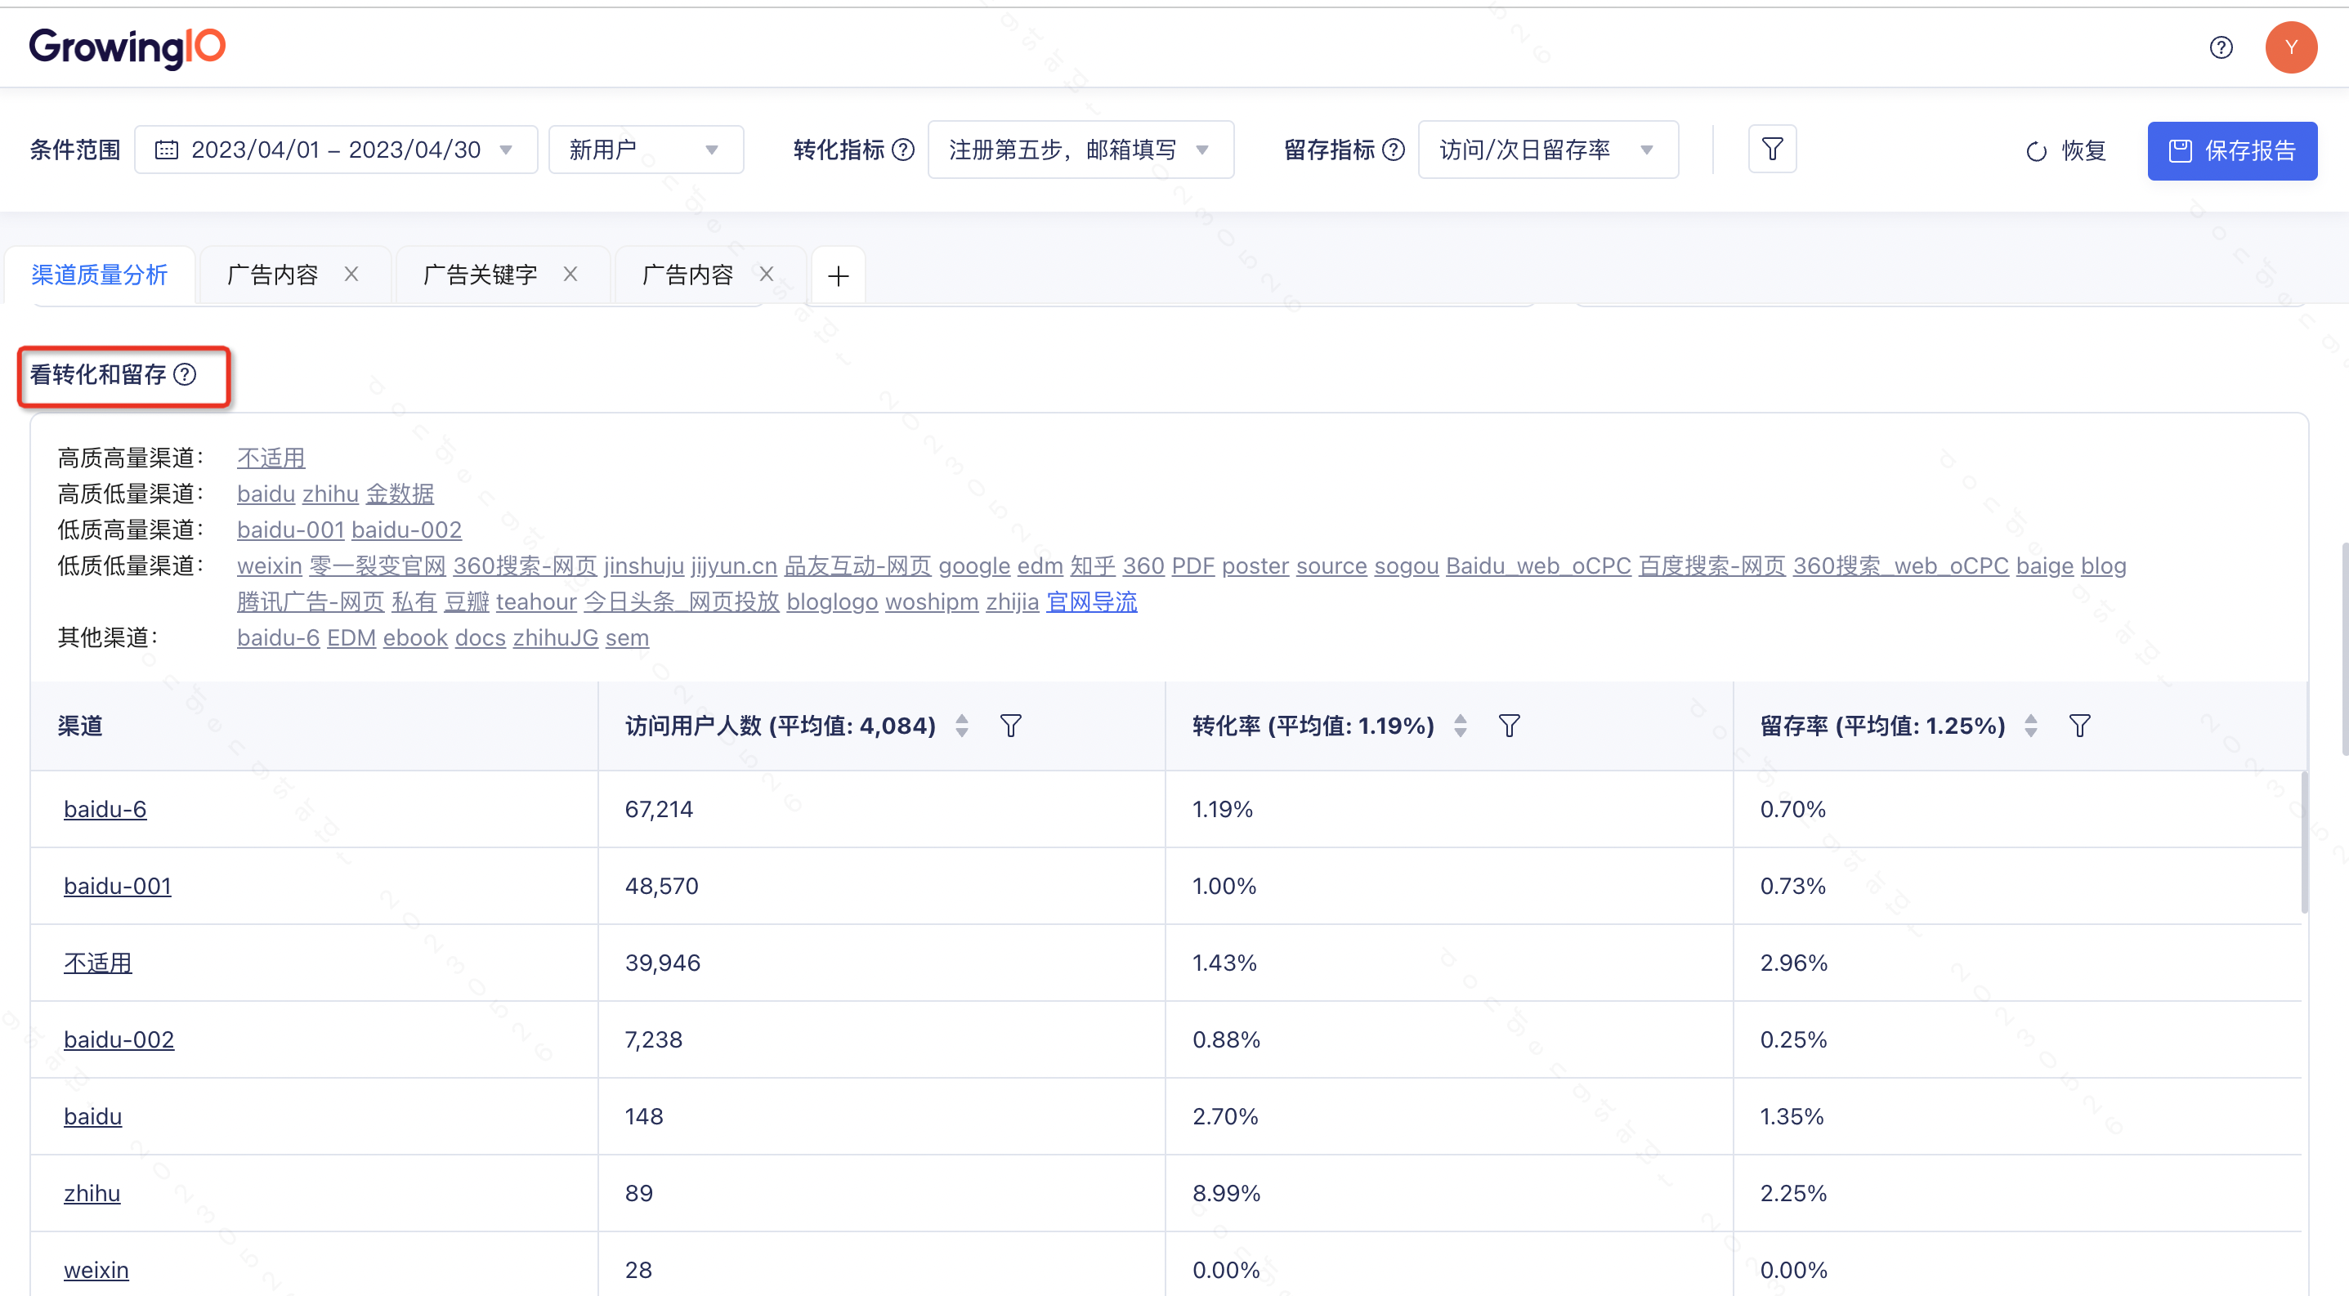Open baidu-6 link in table row
2349x1296 pixels.
pyautogui.click(x=105, y=809)
